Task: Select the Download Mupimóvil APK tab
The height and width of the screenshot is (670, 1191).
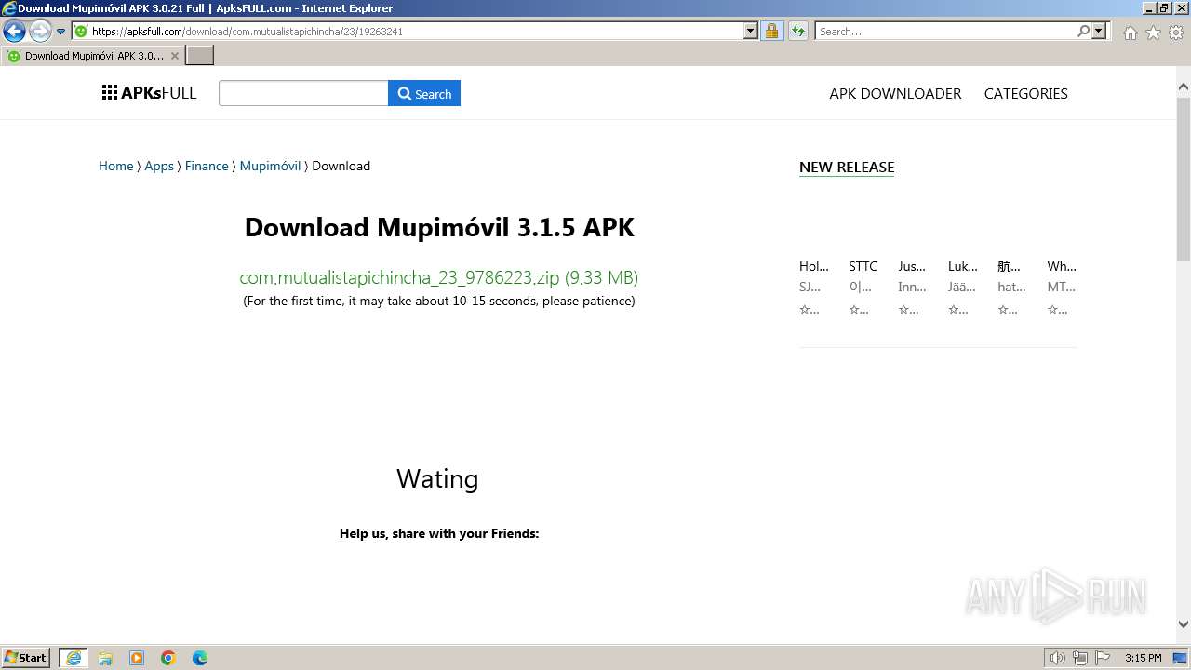Action: pos(93,56)
